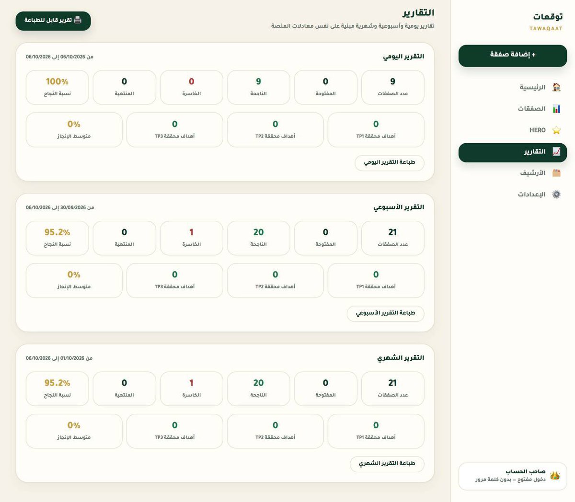Click daily عدد الصفقات card showing 9
This screenshot has height=502, width=575.
point(392,87)
